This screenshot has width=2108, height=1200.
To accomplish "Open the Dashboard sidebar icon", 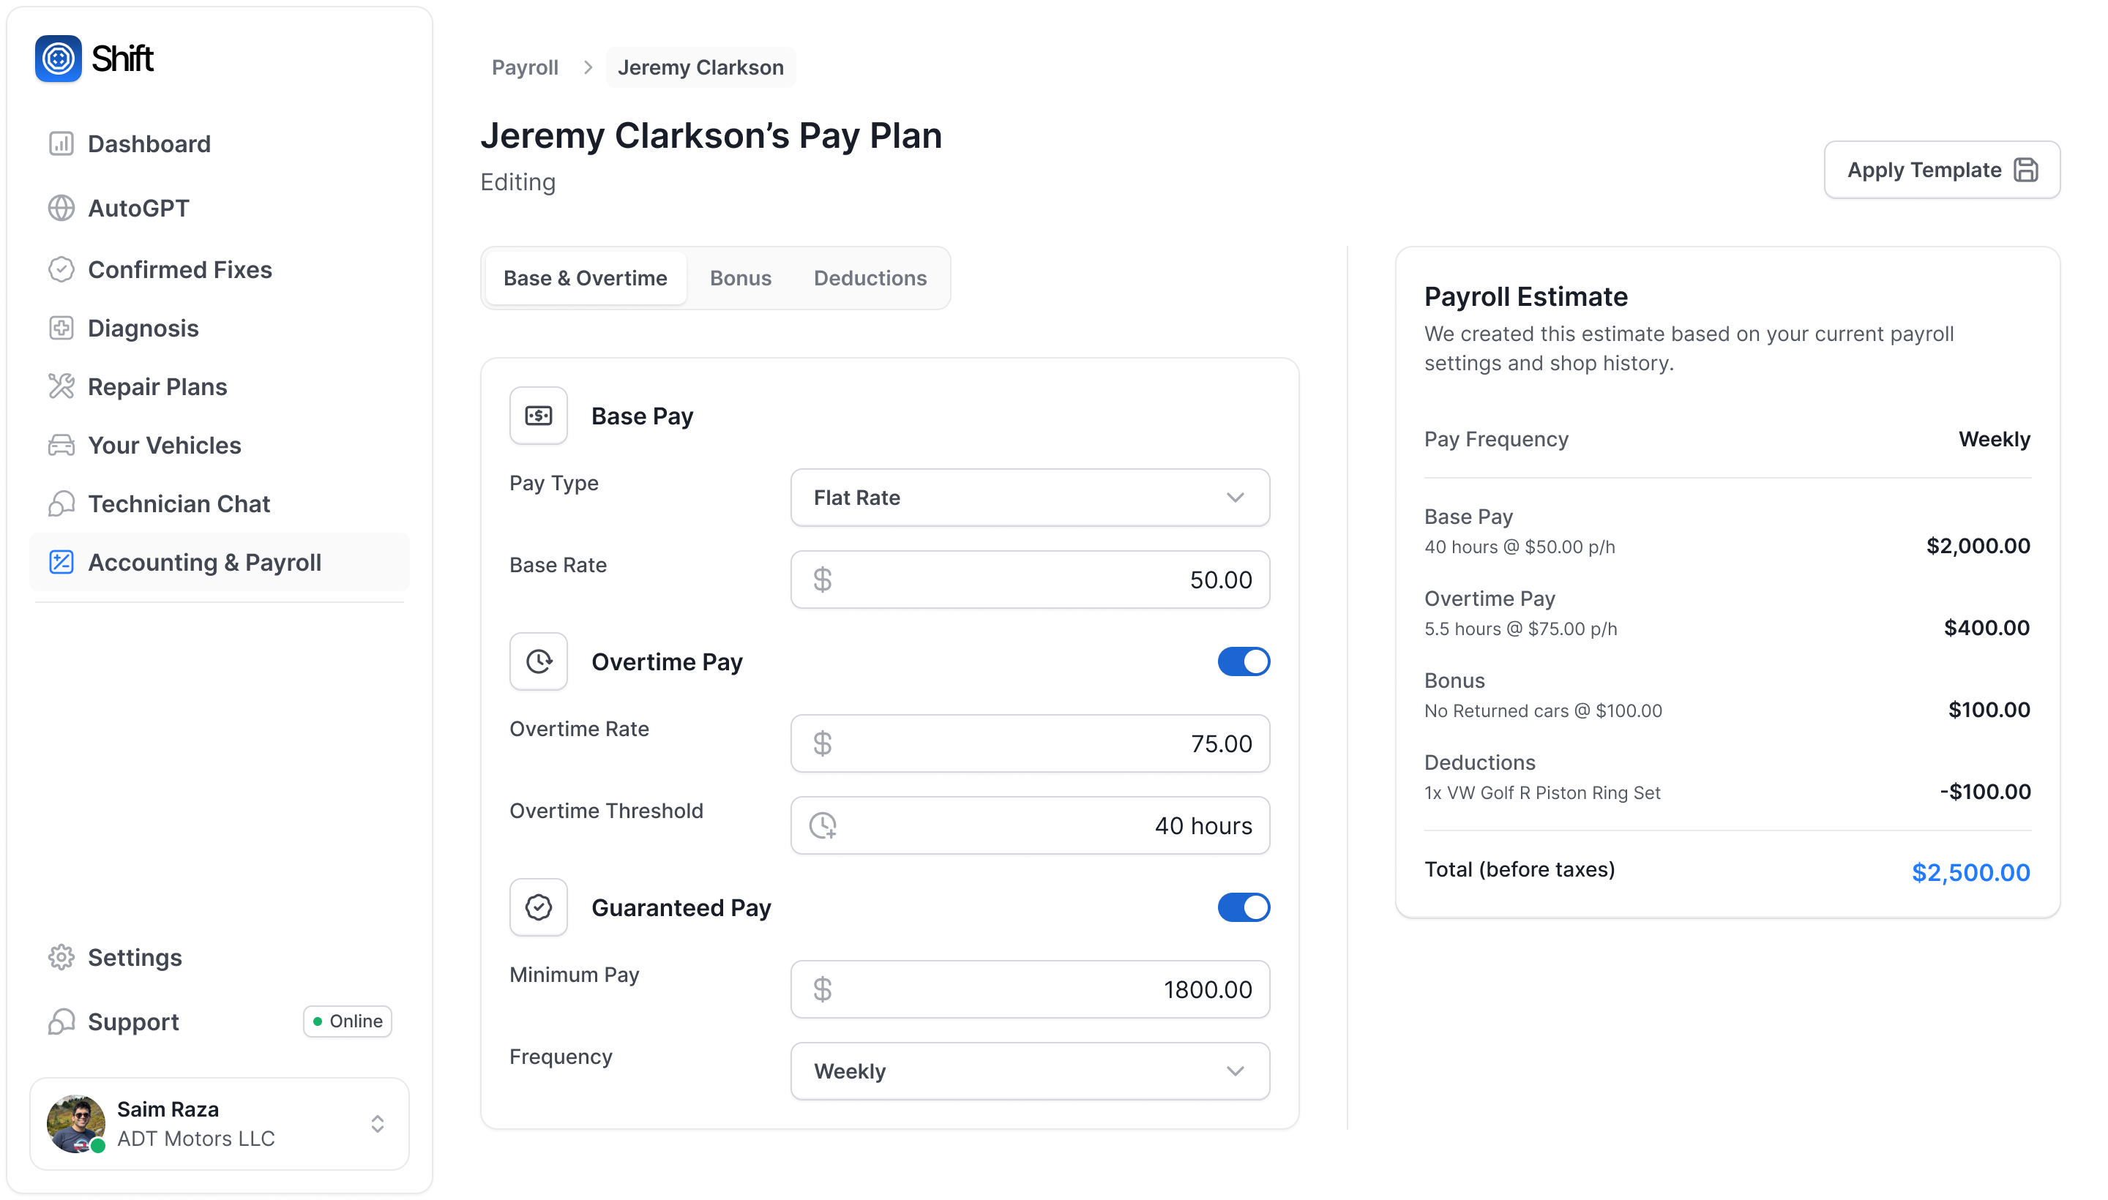I will point(61,143).
